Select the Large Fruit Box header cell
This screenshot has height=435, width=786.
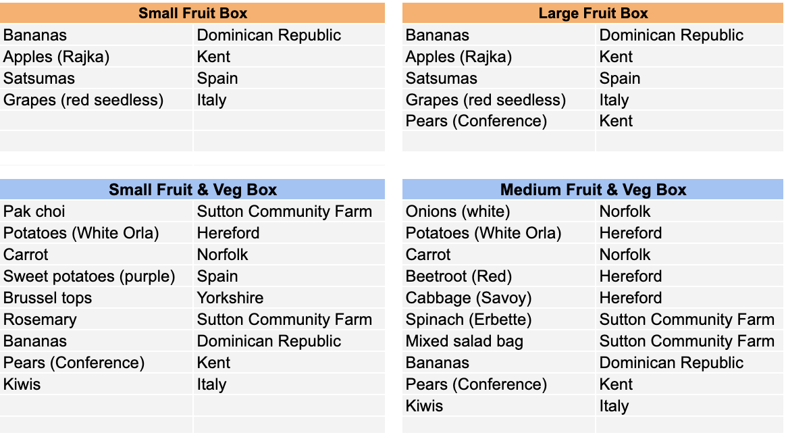[592, 13]
